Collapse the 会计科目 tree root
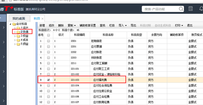This screenshot has width=203, height=105. (x=10, y=24)
